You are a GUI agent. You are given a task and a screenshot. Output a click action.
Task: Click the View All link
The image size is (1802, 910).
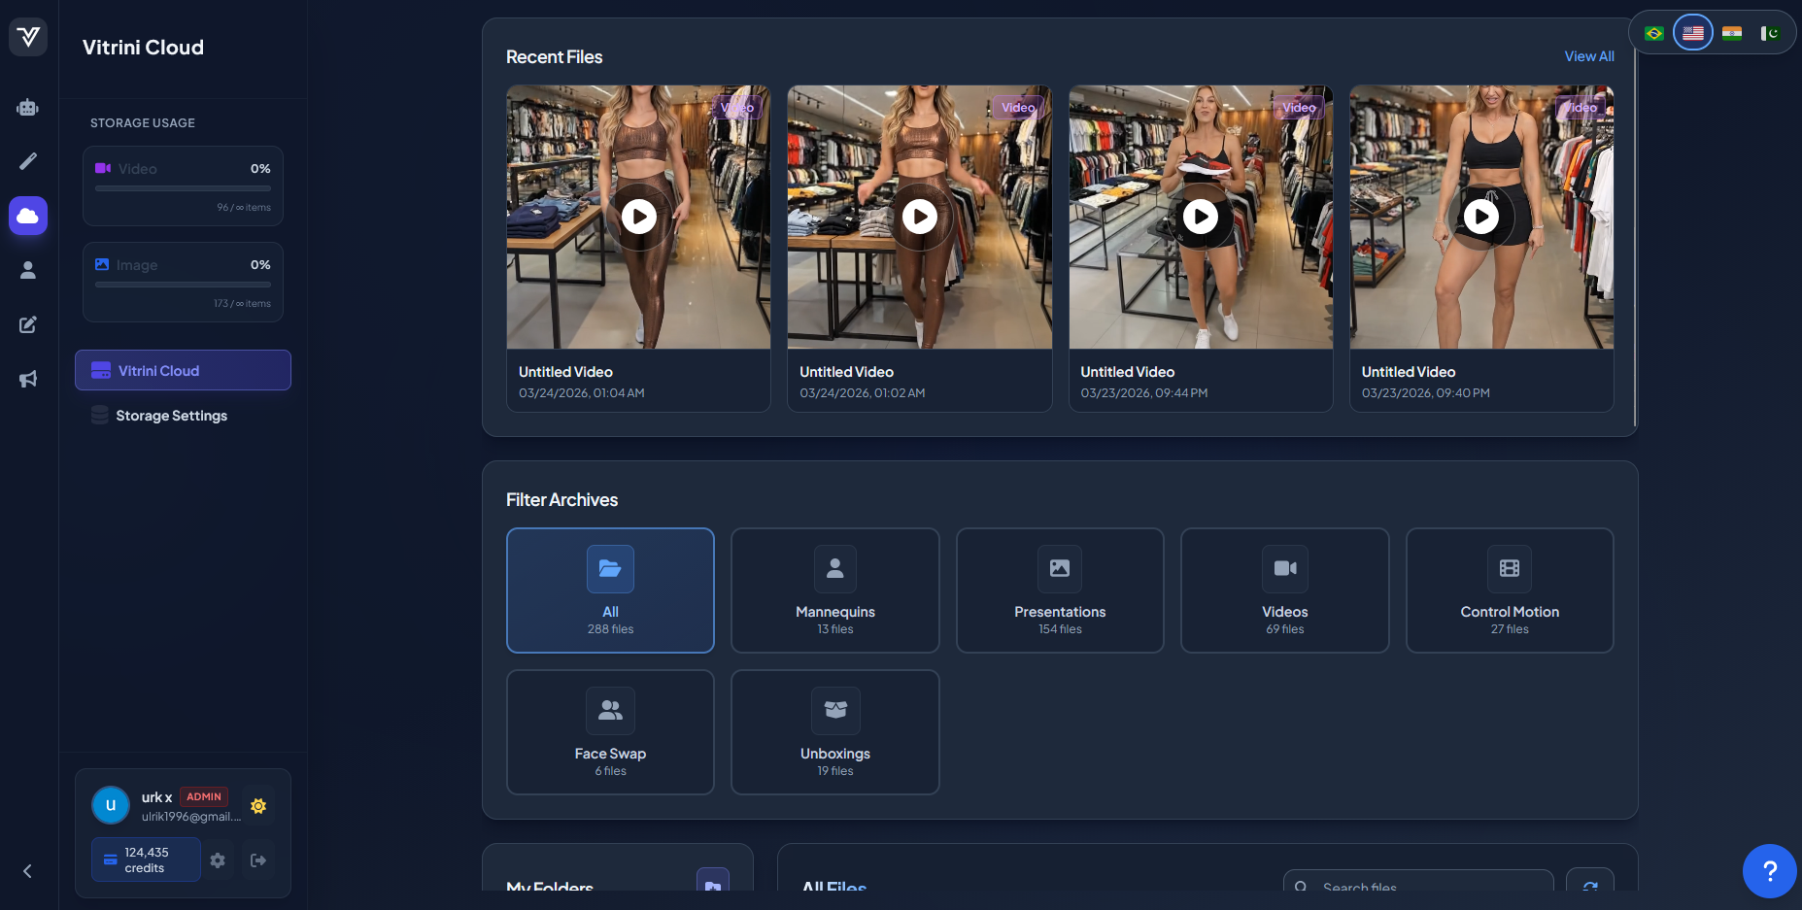coord(1589,56)
